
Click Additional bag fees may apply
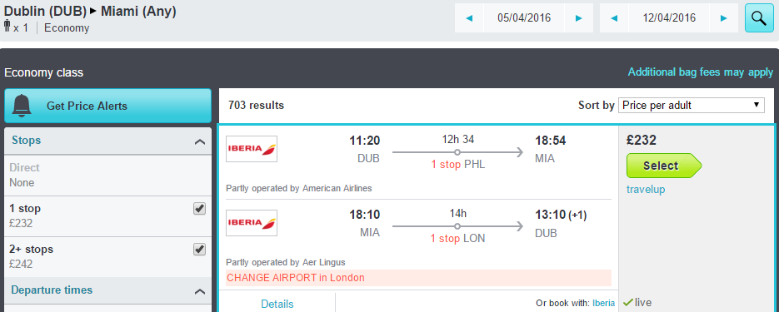click(x=701, y=72)
